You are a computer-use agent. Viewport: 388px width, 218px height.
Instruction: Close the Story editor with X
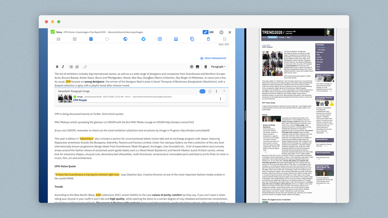click(x=230, y=32)
